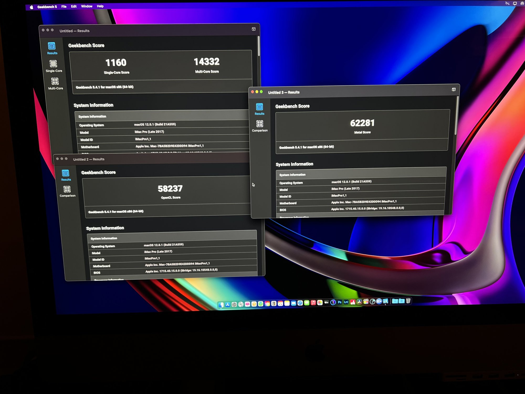Open the Edit menu

(74, 7)
